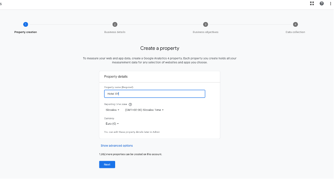Click the Create a property heading
The height and width of the screenshot is (179, 334).
coord(160,48)
